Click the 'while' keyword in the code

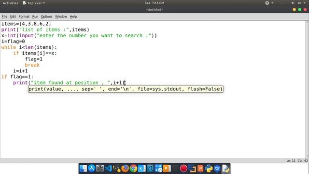9,47
